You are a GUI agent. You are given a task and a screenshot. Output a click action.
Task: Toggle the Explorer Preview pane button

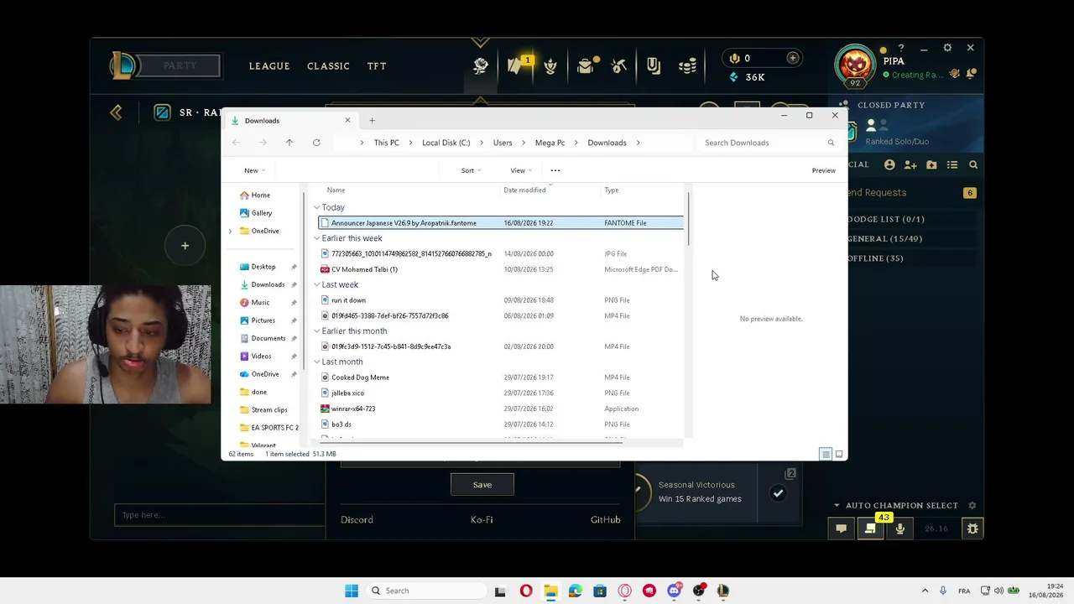coord(823,170)
